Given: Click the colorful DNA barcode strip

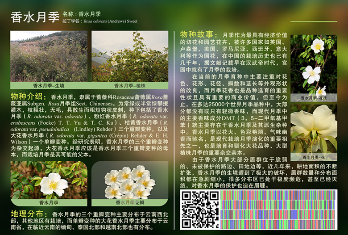Looking at the screenshot, I should 279,209.
